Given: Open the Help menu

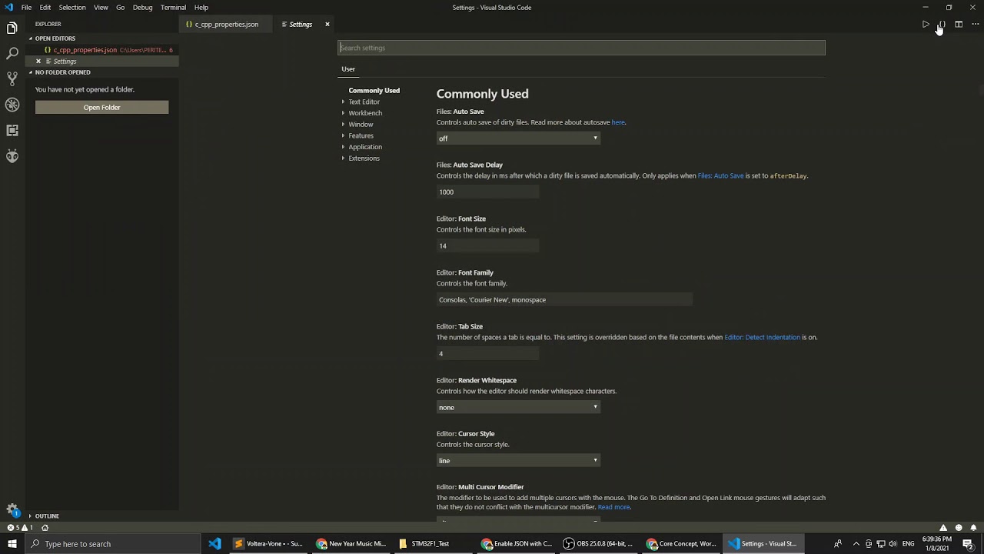Looking at the screenshot, I should (201, 8).
